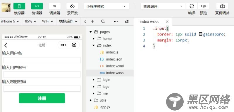
Task: Select index.wxss in file tree
Action: point(110,73)
